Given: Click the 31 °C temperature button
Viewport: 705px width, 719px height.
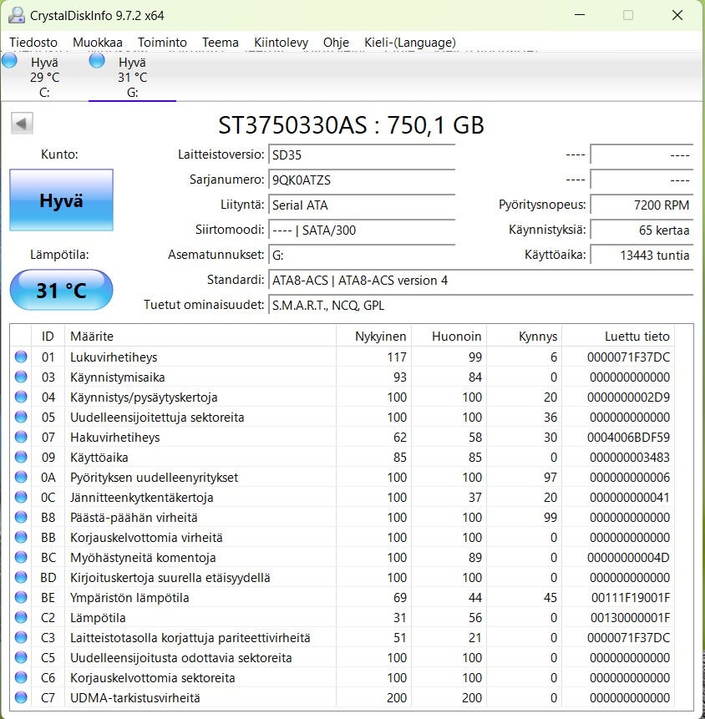Looking at the screenshot, I should click(61, 291).
